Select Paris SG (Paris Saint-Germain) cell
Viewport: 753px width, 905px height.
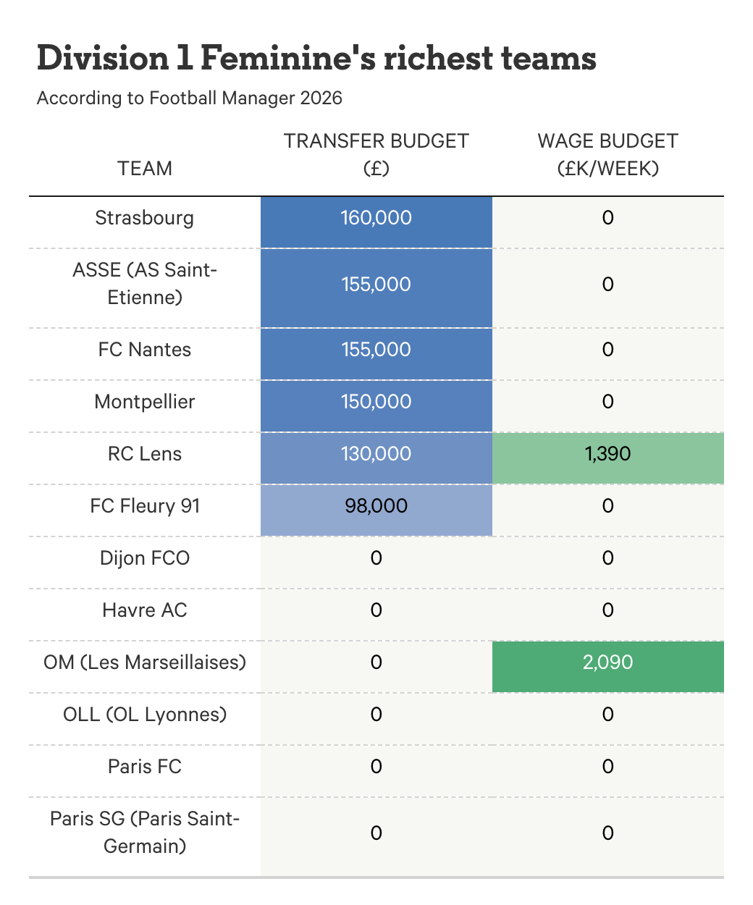click(145, 833)
